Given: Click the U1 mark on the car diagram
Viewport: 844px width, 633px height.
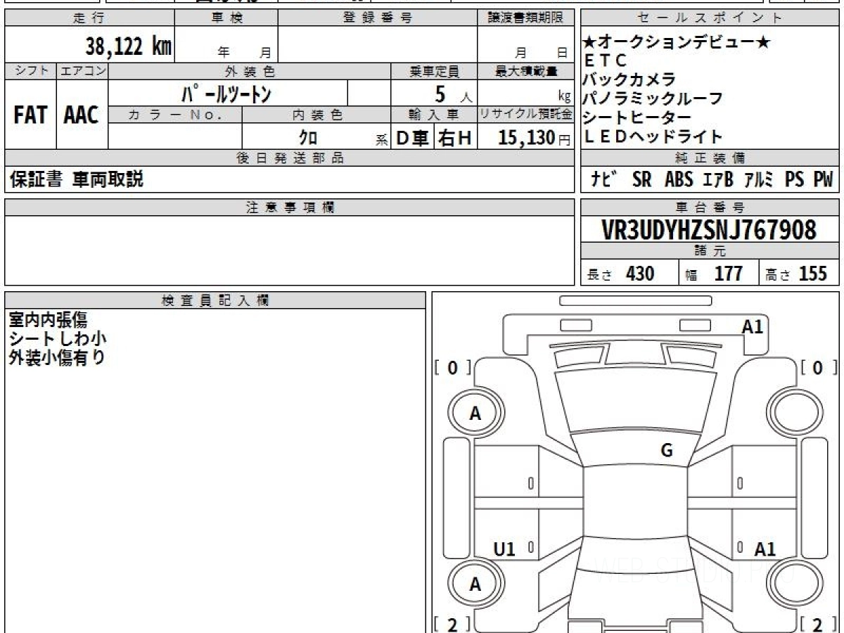Looking at the screenshot, I should pos(505,549).
